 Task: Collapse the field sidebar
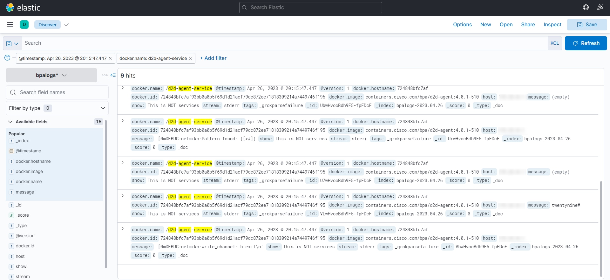(113, 75)
